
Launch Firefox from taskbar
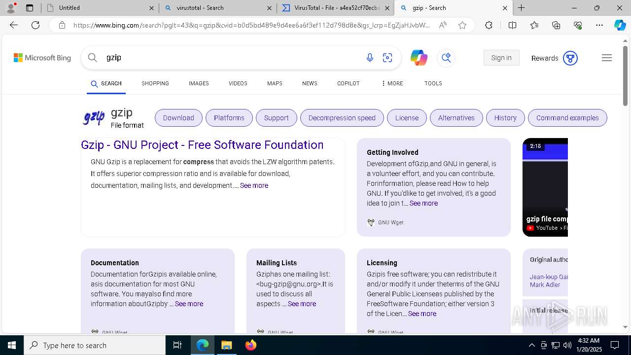[251, 345]
